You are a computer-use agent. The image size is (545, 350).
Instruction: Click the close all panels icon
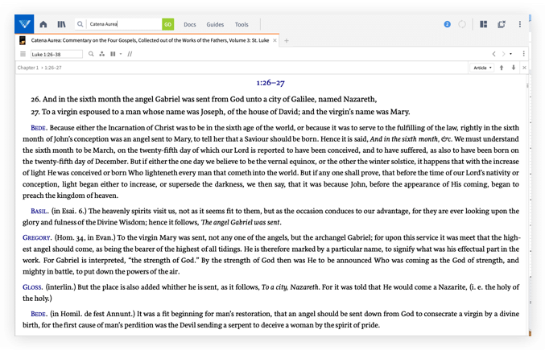(x=502, y=24)
